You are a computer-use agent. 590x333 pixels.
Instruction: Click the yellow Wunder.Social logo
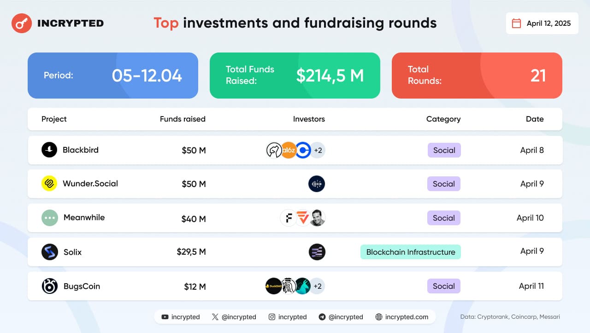click(49, 183)
